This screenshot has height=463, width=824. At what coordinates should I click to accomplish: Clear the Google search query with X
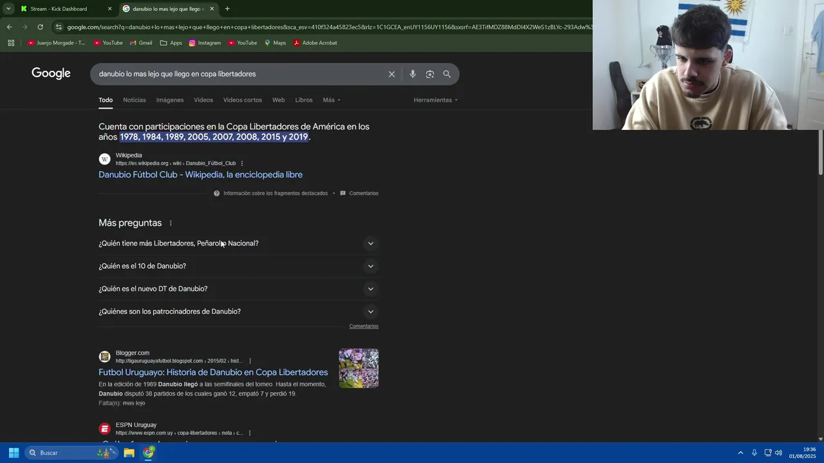pyautogui.click(x=391, y=74)
